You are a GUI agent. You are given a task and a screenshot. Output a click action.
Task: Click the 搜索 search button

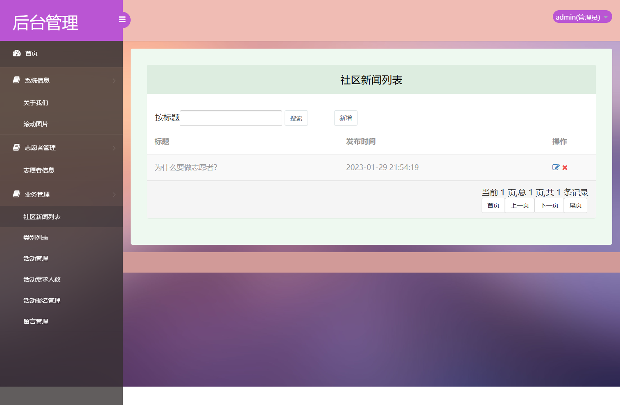(x=296, y=118)
